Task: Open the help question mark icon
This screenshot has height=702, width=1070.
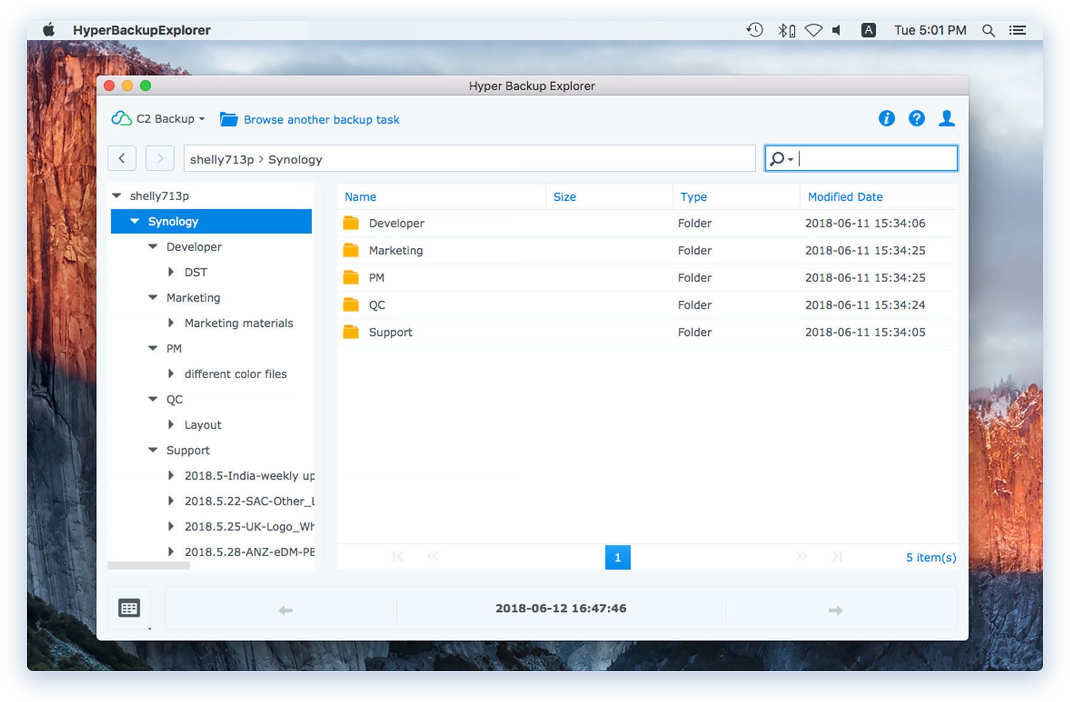Action: 916,118
